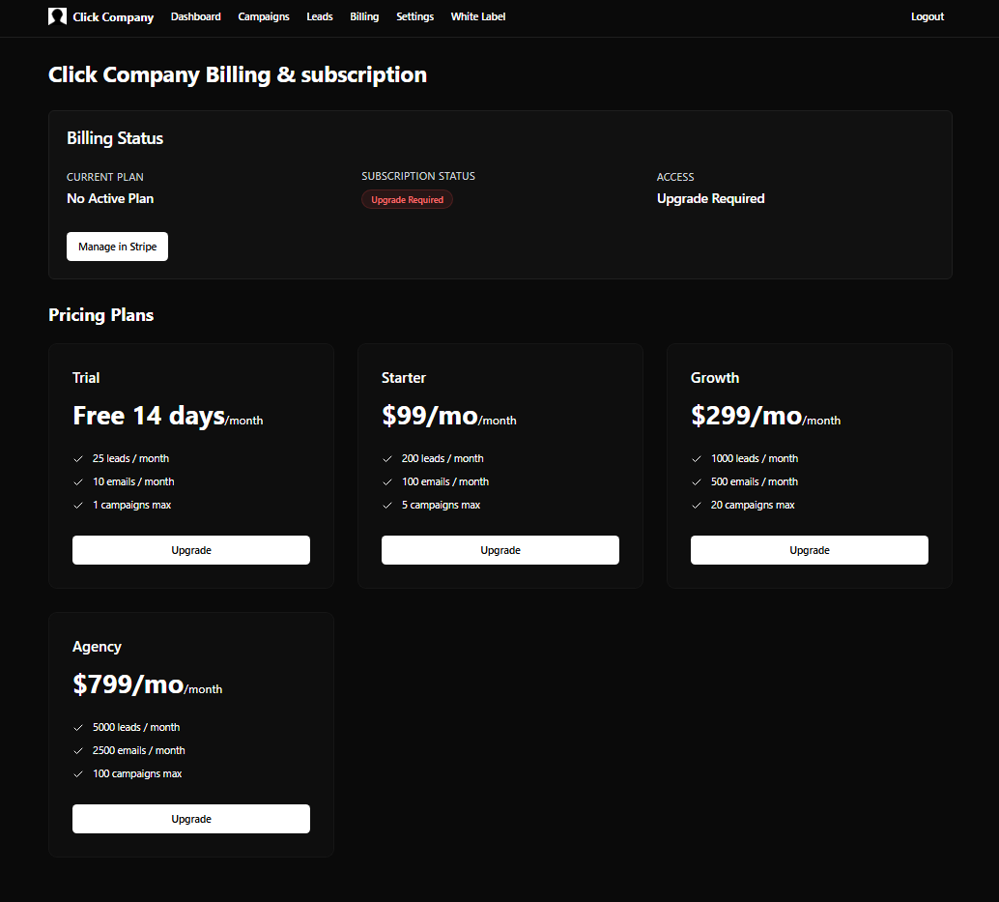999x902 pixels.
Task: Click the 'SUBSCRIPTION STATUS' label
Action: tap(418, 176)
